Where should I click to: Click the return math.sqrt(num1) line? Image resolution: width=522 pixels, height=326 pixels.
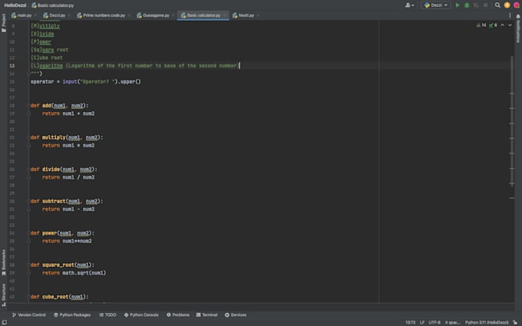point(74,273)
